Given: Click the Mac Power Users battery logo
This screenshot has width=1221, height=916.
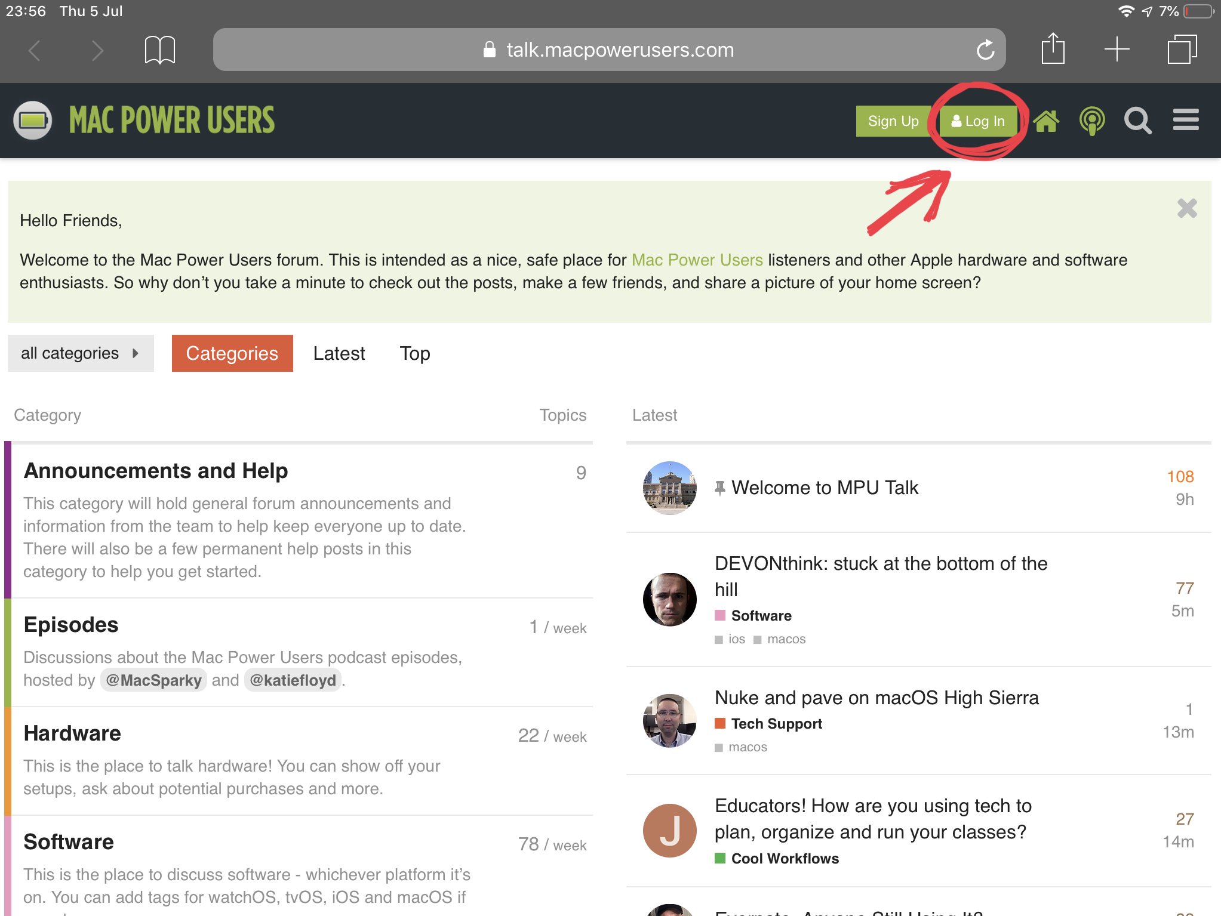Looking at the screenshot, I should tap(33, 121).
